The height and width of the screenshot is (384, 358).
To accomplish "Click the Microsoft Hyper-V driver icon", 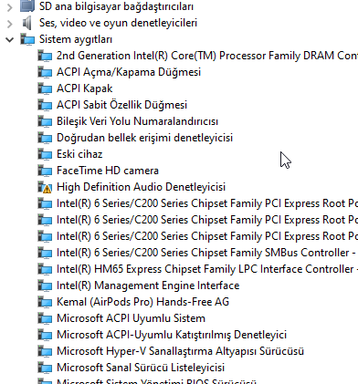I will click(x=45, y=351).
